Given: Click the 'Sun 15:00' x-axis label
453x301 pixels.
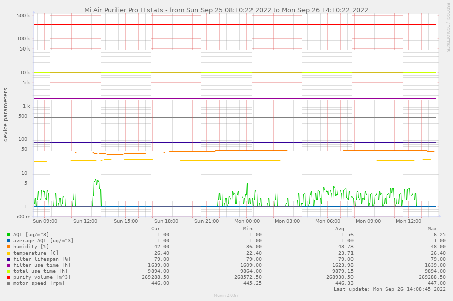Looking at the screenshot, I should tap(126, 221).
